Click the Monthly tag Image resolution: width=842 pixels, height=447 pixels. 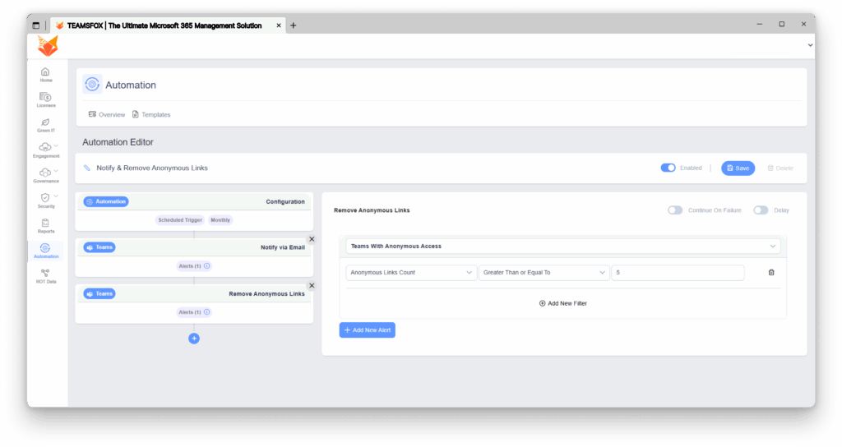pyautogui.click(x=220, y=220)
